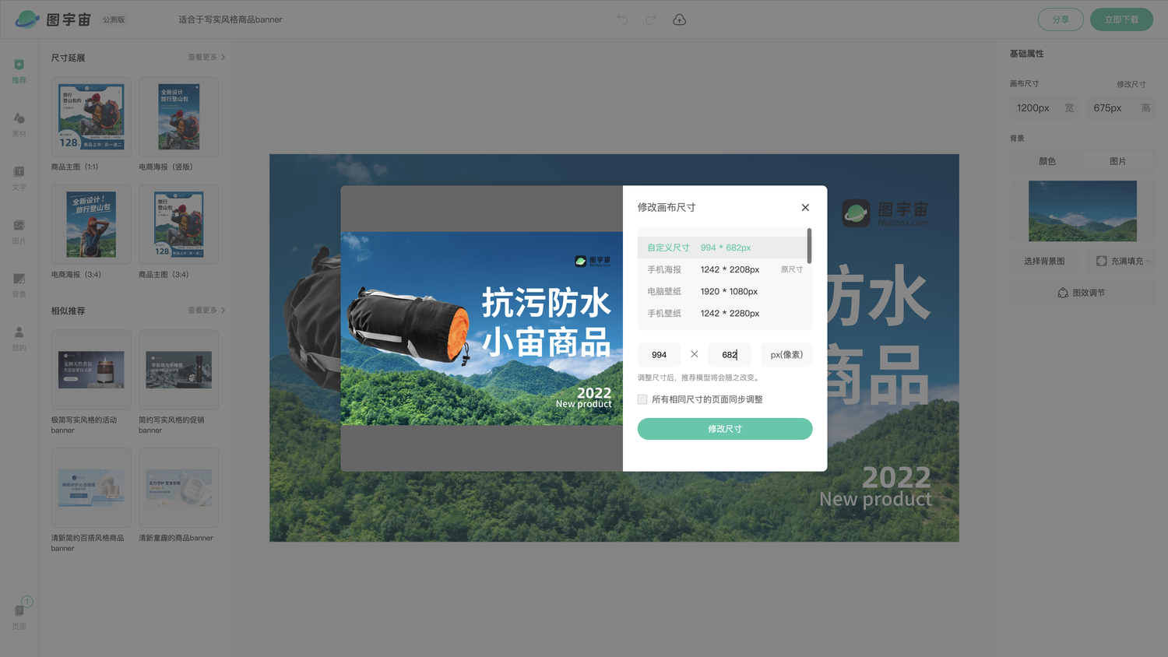Select the 电商海报 (3:4) thumbnail
The width and height of the screenshot is (1168, 657).
pyautogui.click(x=91, y=224)
